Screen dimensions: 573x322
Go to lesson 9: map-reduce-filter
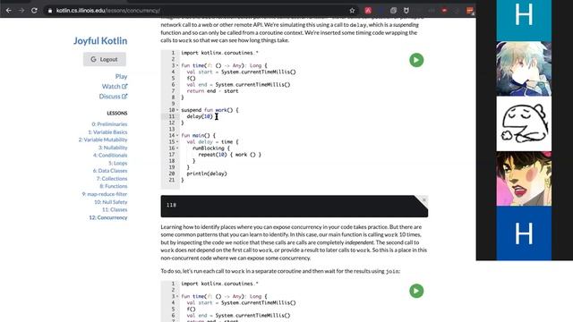105,194
